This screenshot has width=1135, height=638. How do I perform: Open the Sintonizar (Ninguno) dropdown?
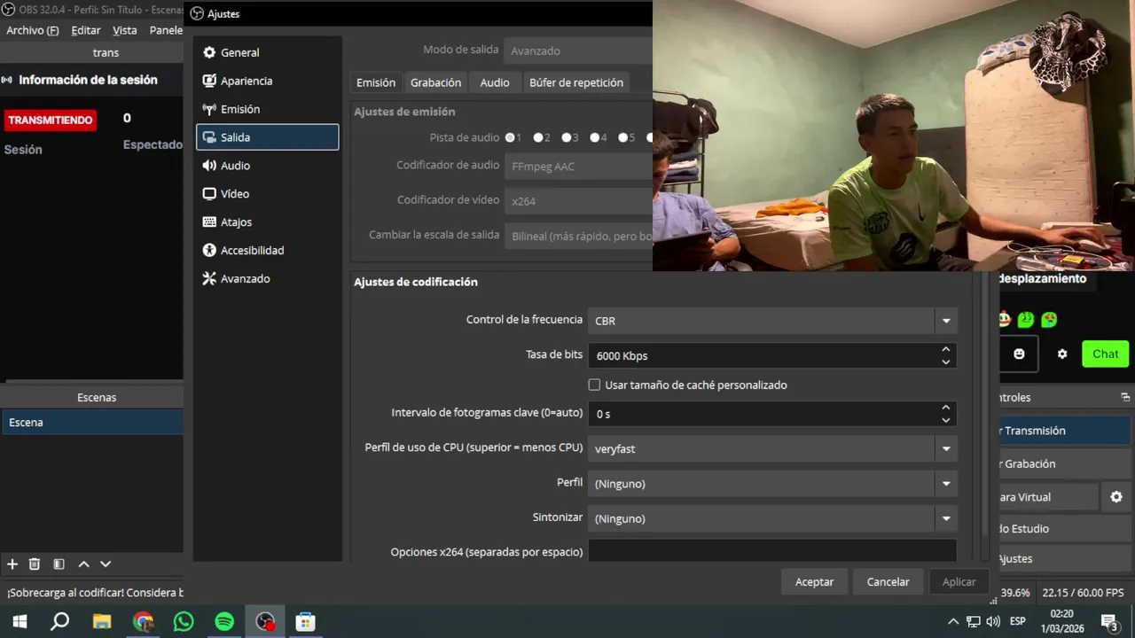click(x=772, y=518)
